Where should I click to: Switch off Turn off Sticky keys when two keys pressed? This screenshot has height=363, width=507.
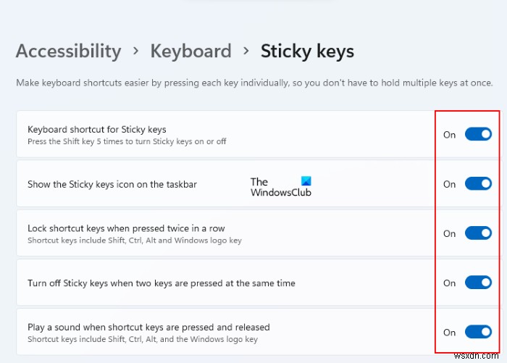tap(478, 283)
